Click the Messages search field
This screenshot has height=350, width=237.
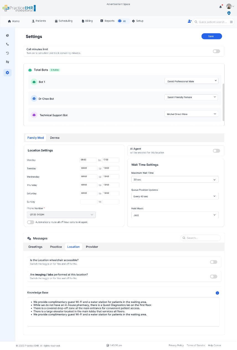(x=200, y=238)
